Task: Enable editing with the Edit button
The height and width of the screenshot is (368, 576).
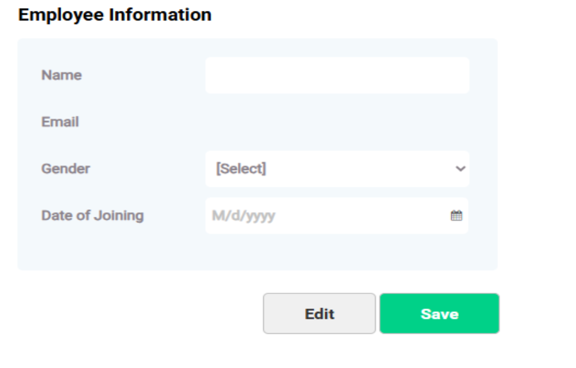Action: (319, 313)
